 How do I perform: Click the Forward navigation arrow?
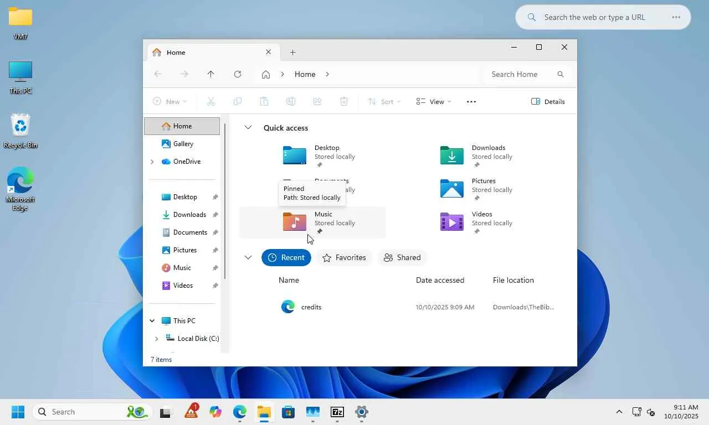[x=184, y=74]
